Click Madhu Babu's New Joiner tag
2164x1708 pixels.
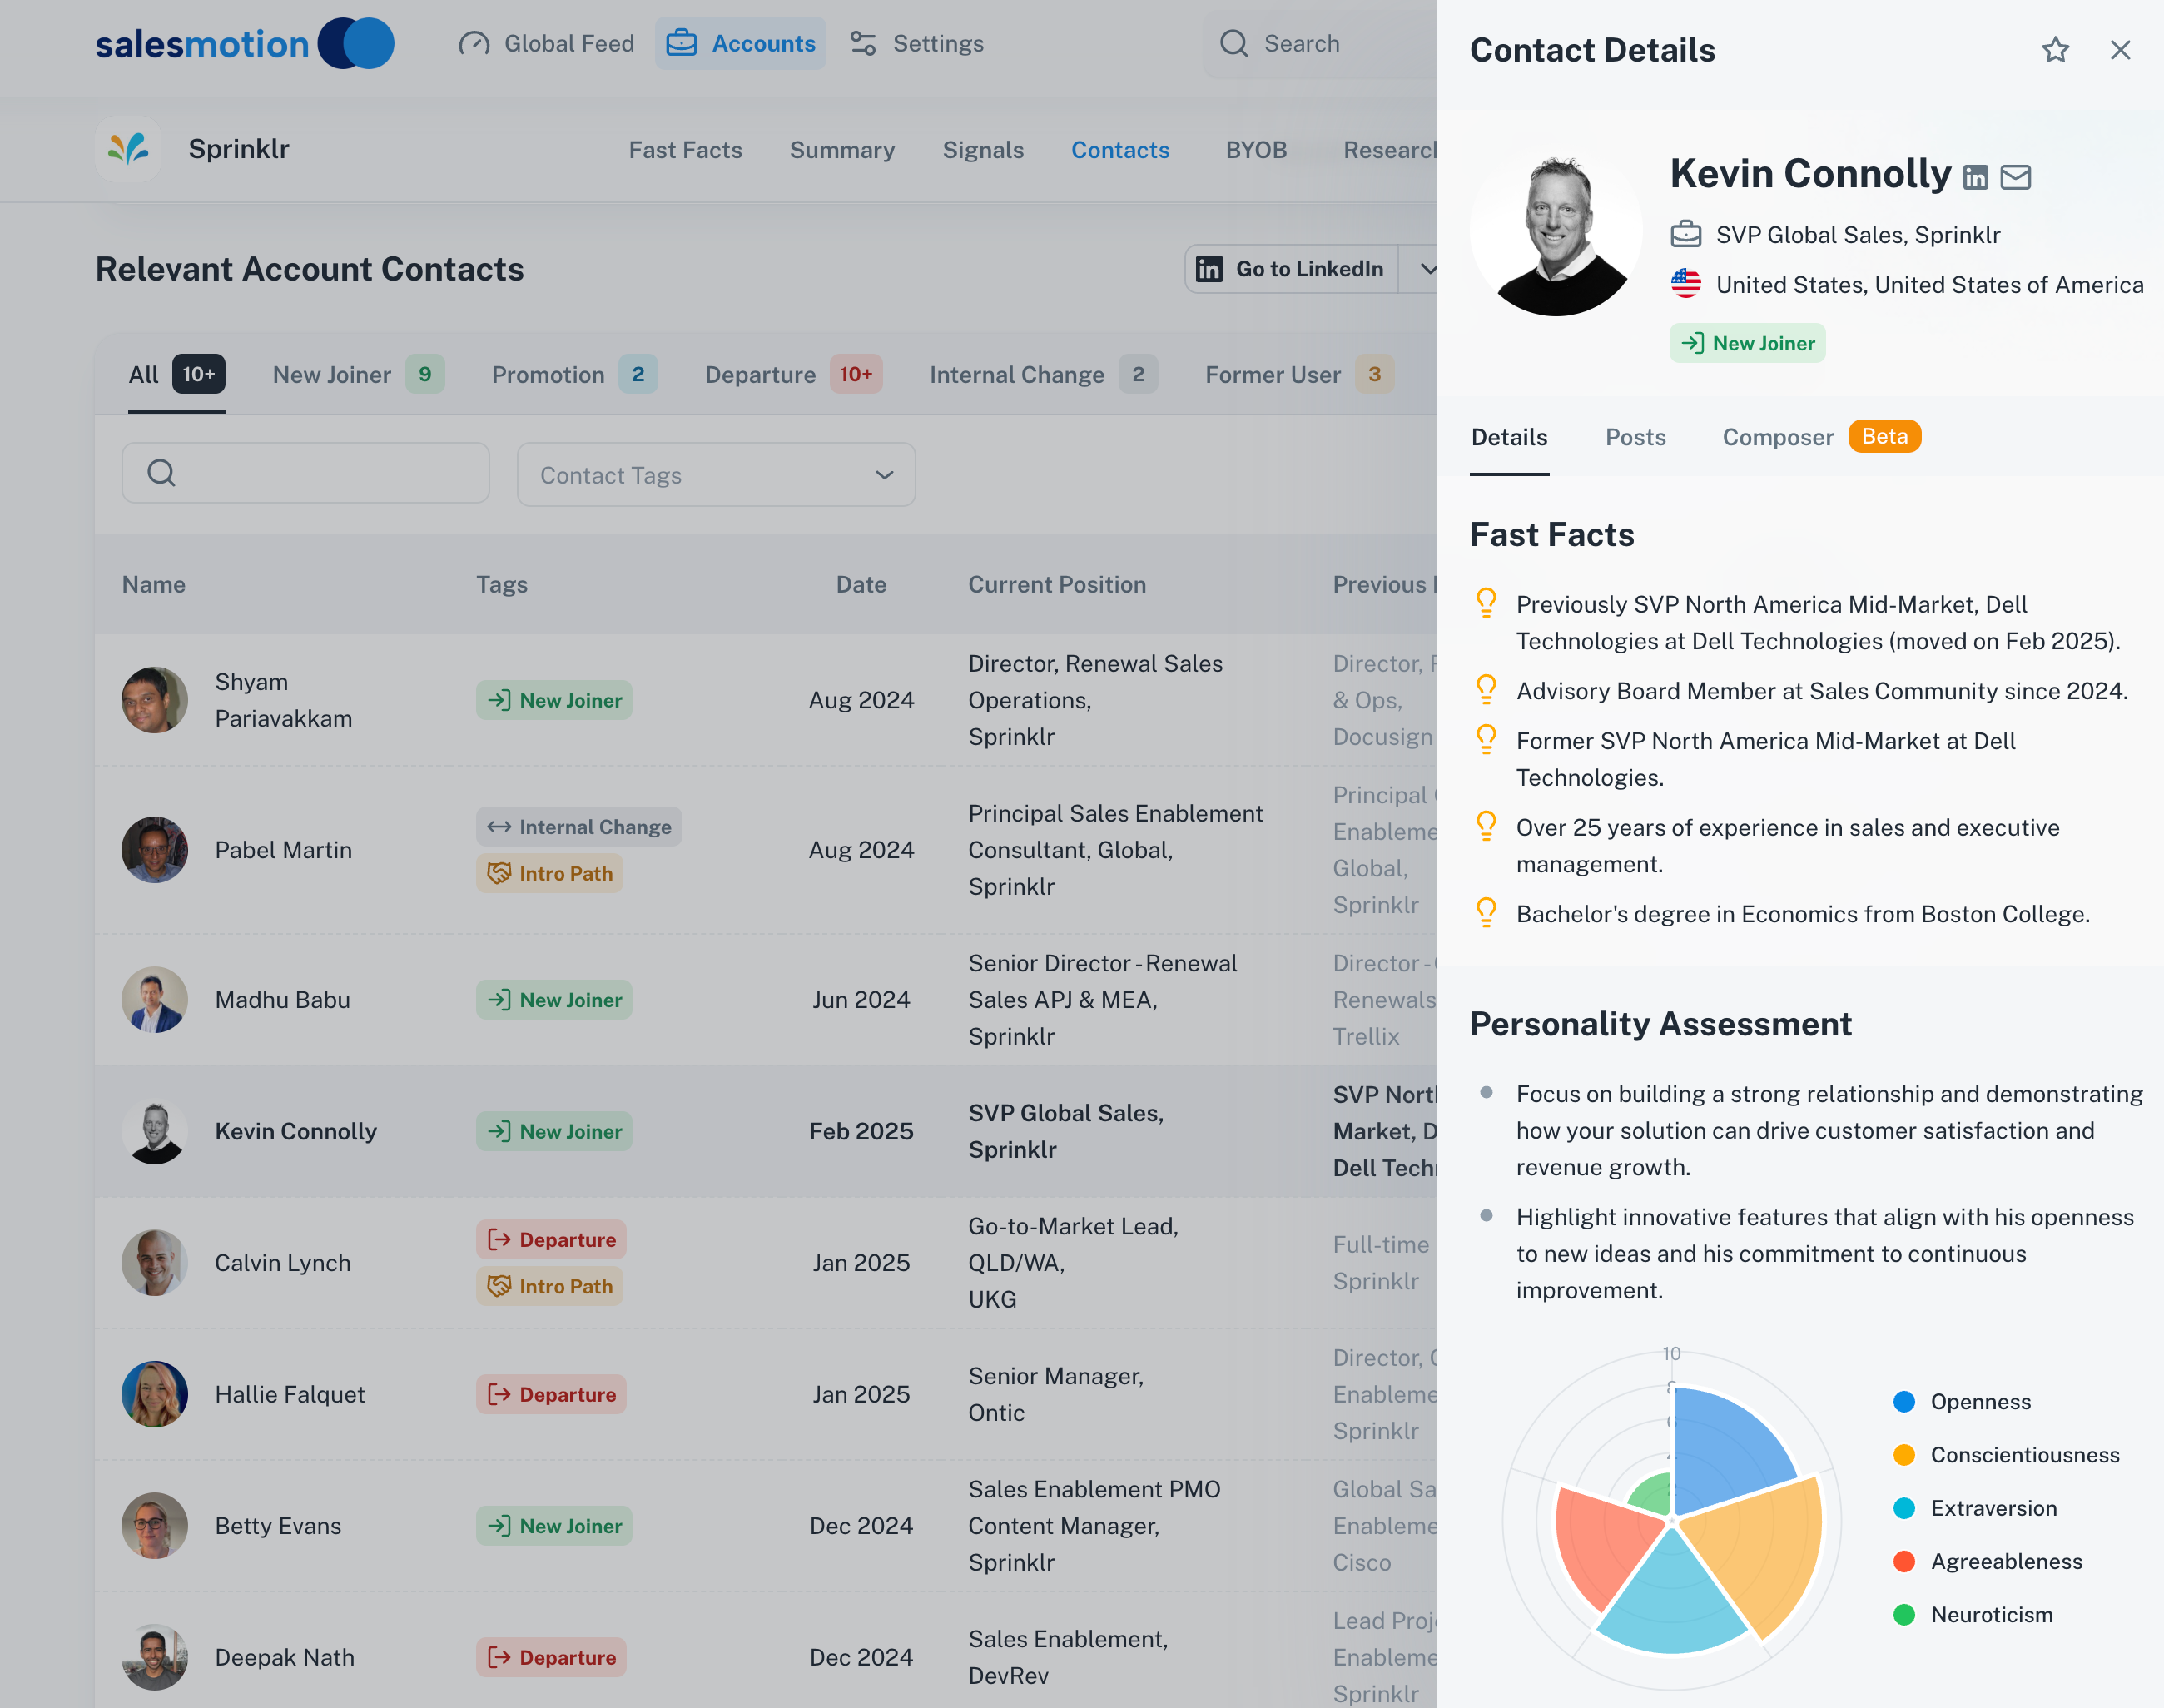(554, 1000)
